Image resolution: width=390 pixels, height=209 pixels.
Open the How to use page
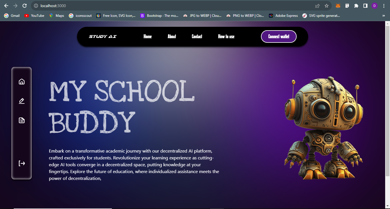[226, 36]
